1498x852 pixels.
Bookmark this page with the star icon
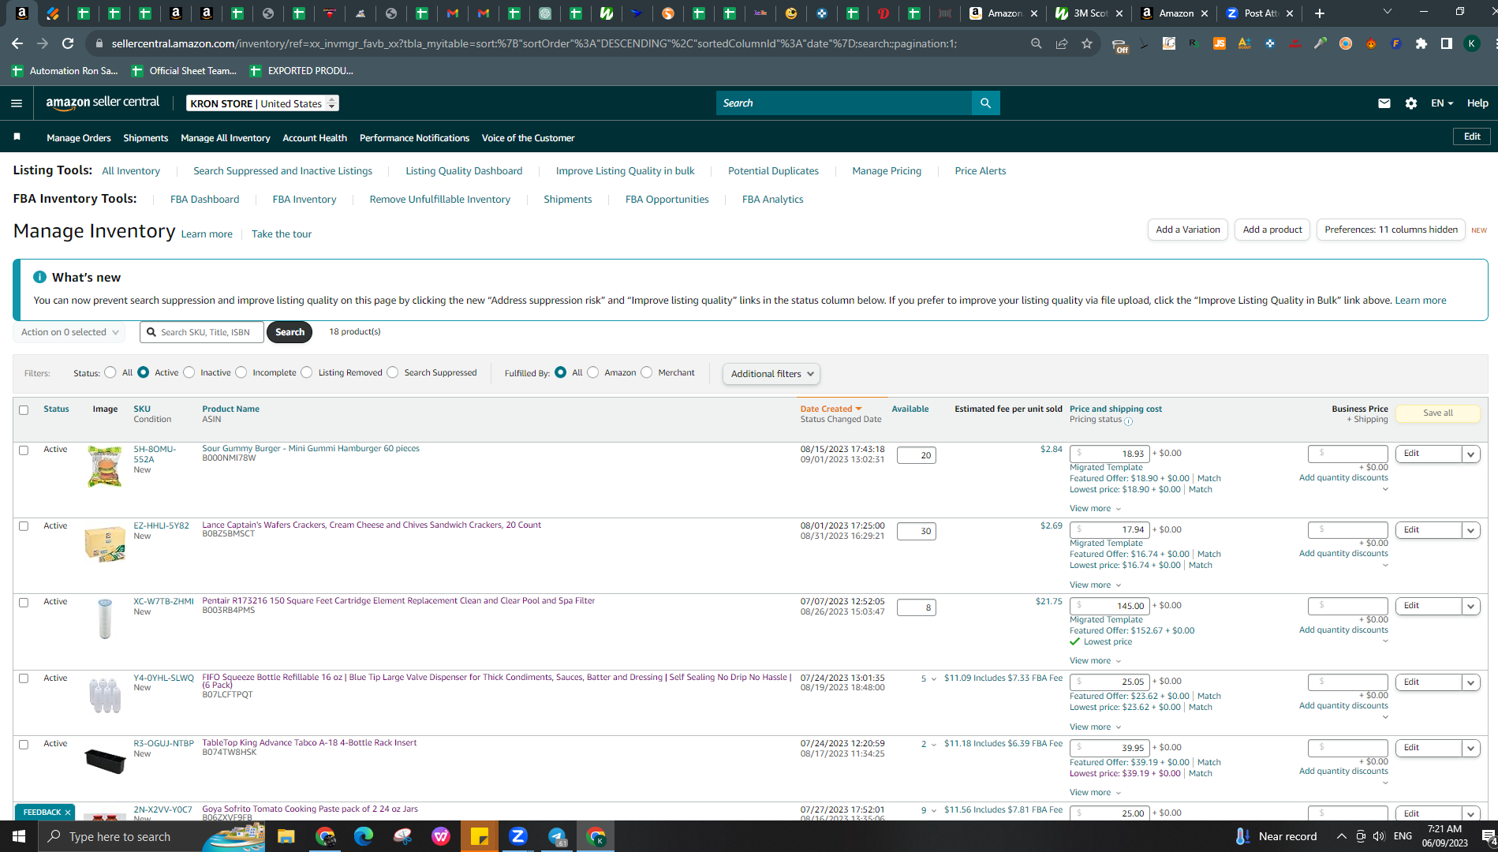coord(1087,43)
